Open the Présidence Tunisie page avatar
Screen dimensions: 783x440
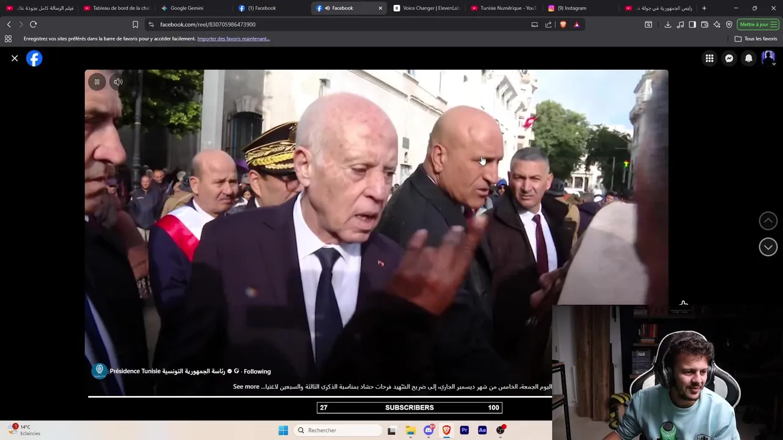pyautogui.click(x=99, y=371)
